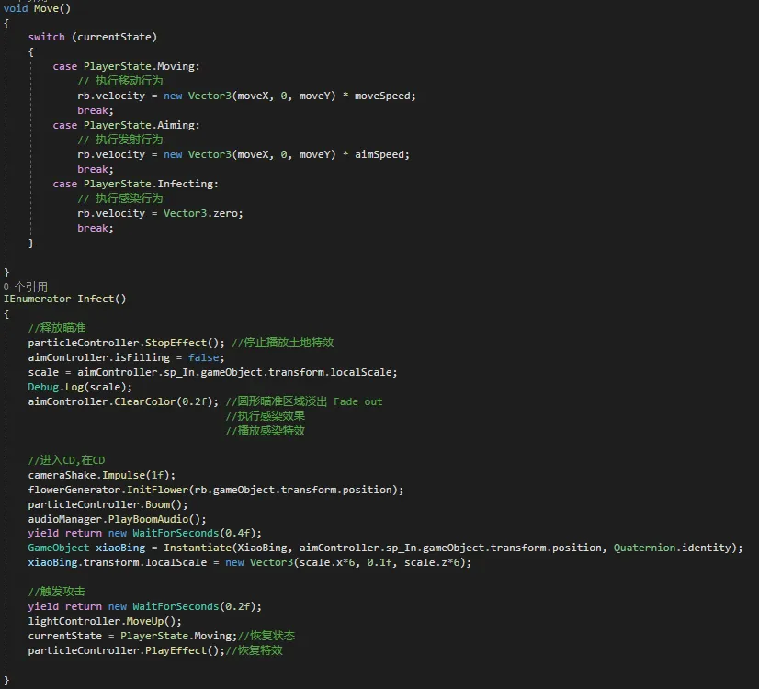Click the 'switch (currentState)' line

click(93, 37)
